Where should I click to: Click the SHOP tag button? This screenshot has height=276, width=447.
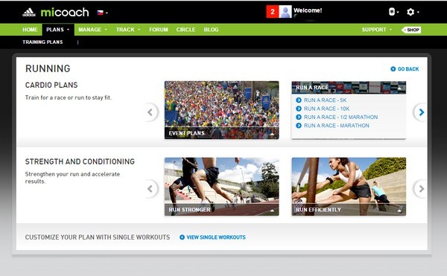[x=410, y=30]
